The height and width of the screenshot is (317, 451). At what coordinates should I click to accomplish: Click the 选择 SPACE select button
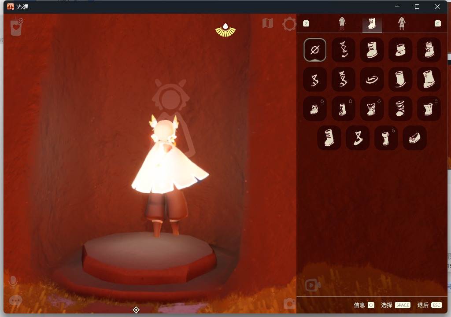[x=396, y=305]
